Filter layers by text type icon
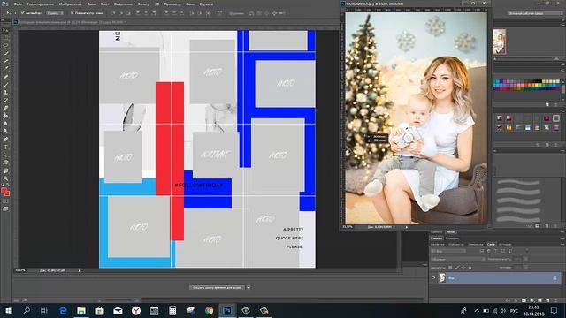 point(495,251)
